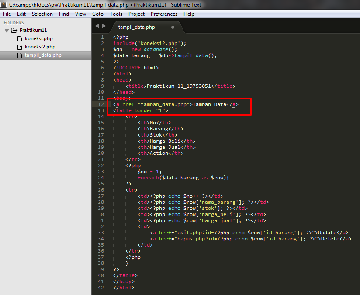The width and height of the screenshot is (360, 295).
Task: Click the $row['harga_jual'] code line
Action: (x=202, y=221)
